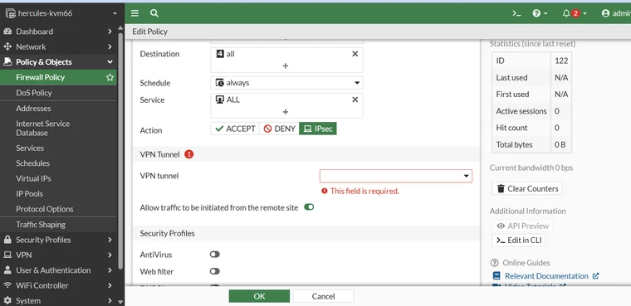Enable the Web filter toggle
The image size is (631, 306).
[x=214, y=271]
